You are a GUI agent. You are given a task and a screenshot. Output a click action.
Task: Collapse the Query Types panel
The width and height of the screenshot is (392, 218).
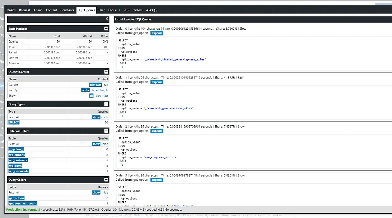[106, 104]
